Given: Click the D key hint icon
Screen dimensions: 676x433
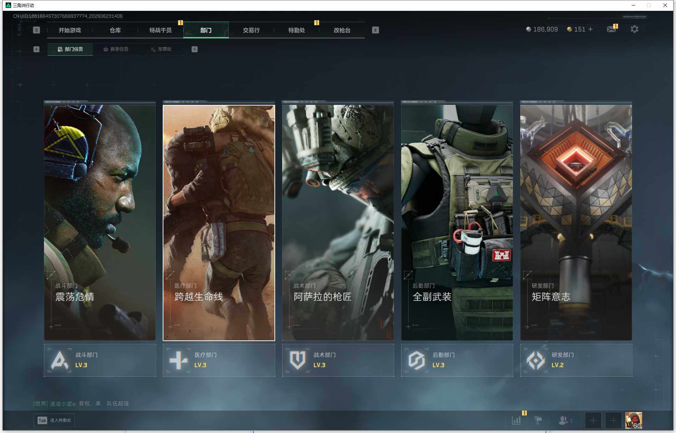Looking at the screenshot, I should (194, 49).
